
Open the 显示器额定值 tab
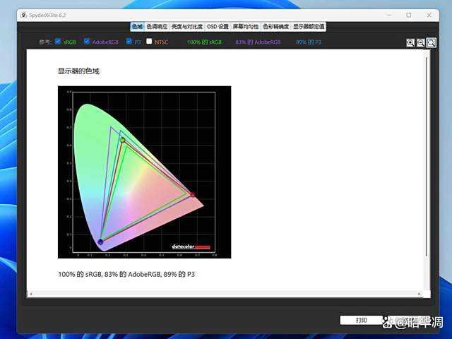click(x=309, y=27)
